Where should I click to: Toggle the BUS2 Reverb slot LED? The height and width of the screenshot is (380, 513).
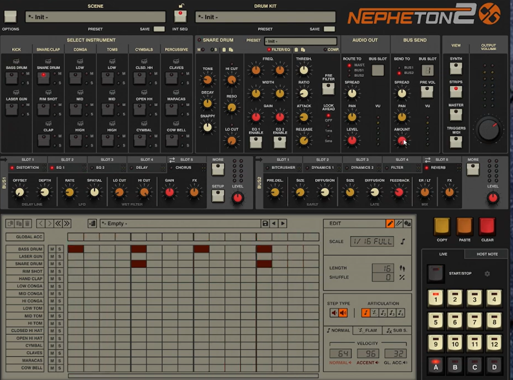click(427, 168)
